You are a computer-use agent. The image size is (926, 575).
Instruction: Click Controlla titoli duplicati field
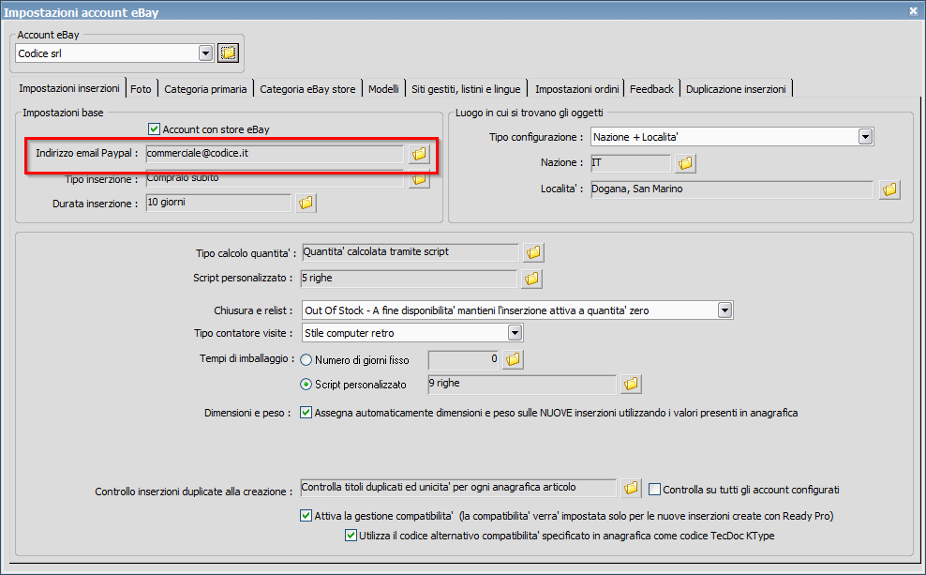point(458,488)
